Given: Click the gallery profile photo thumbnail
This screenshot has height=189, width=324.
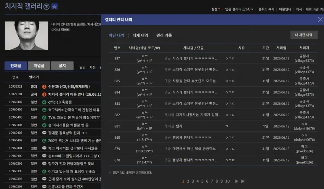Looking at the screenshot, I should click(x=26, y=36).
